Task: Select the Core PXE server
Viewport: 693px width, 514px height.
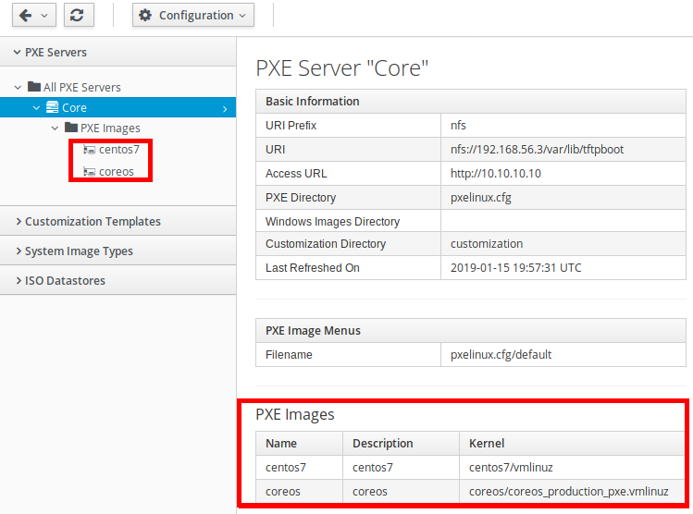Action: click(74, 108)
